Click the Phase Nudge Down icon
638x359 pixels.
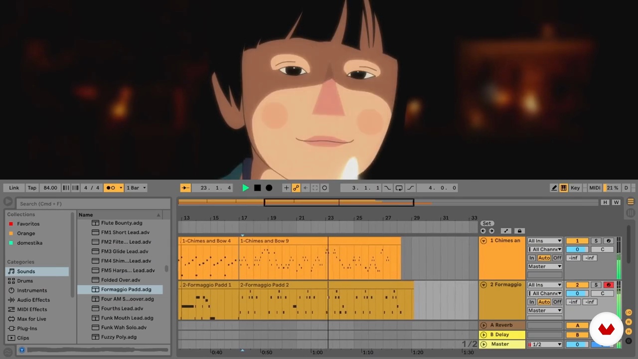click(x=66, y=188)
